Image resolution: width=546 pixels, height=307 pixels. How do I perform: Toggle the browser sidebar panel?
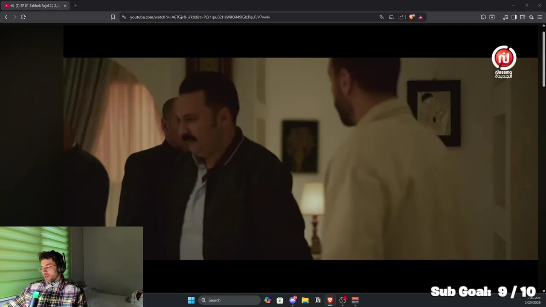click(x=514, y=17)
